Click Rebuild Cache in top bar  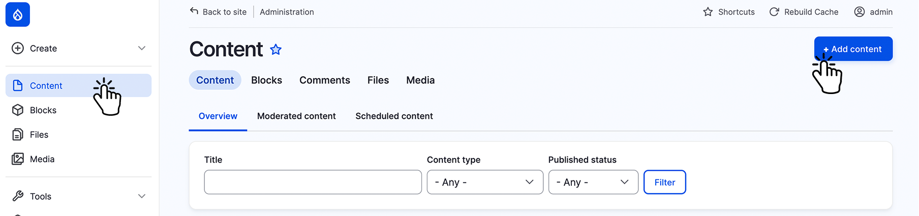804,12
